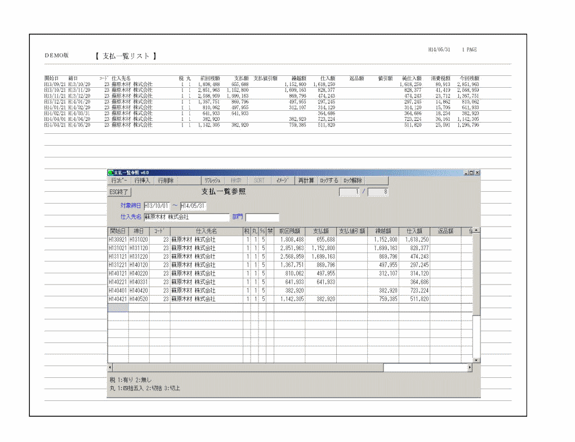Click the greyed-out SORT button
This screenshot has width=575, height=442.
tap(259, 181)
